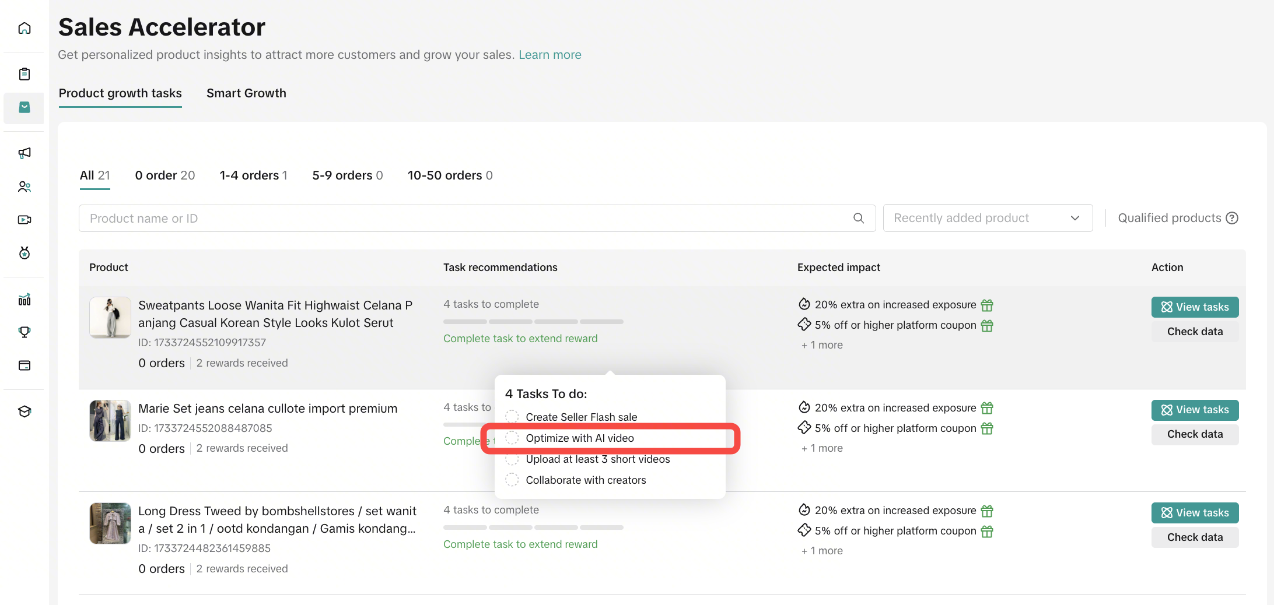Click View tasks for Sweatpants Loose Wanita
This screenshot has width=1274, height=605.
click(x=1194, y=307)
